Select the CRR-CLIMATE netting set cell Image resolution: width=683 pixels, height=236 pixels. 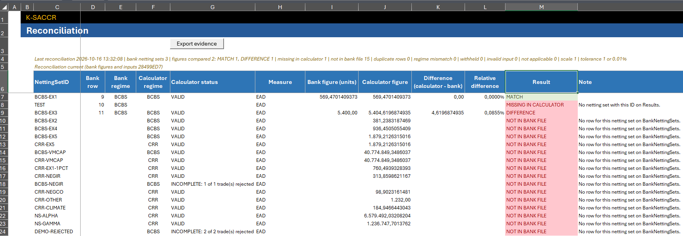coord(57,208)
